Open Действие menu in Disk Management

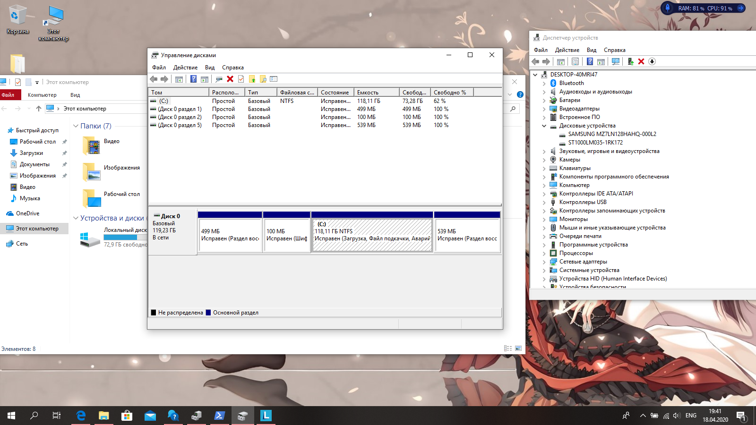point(185,68)
